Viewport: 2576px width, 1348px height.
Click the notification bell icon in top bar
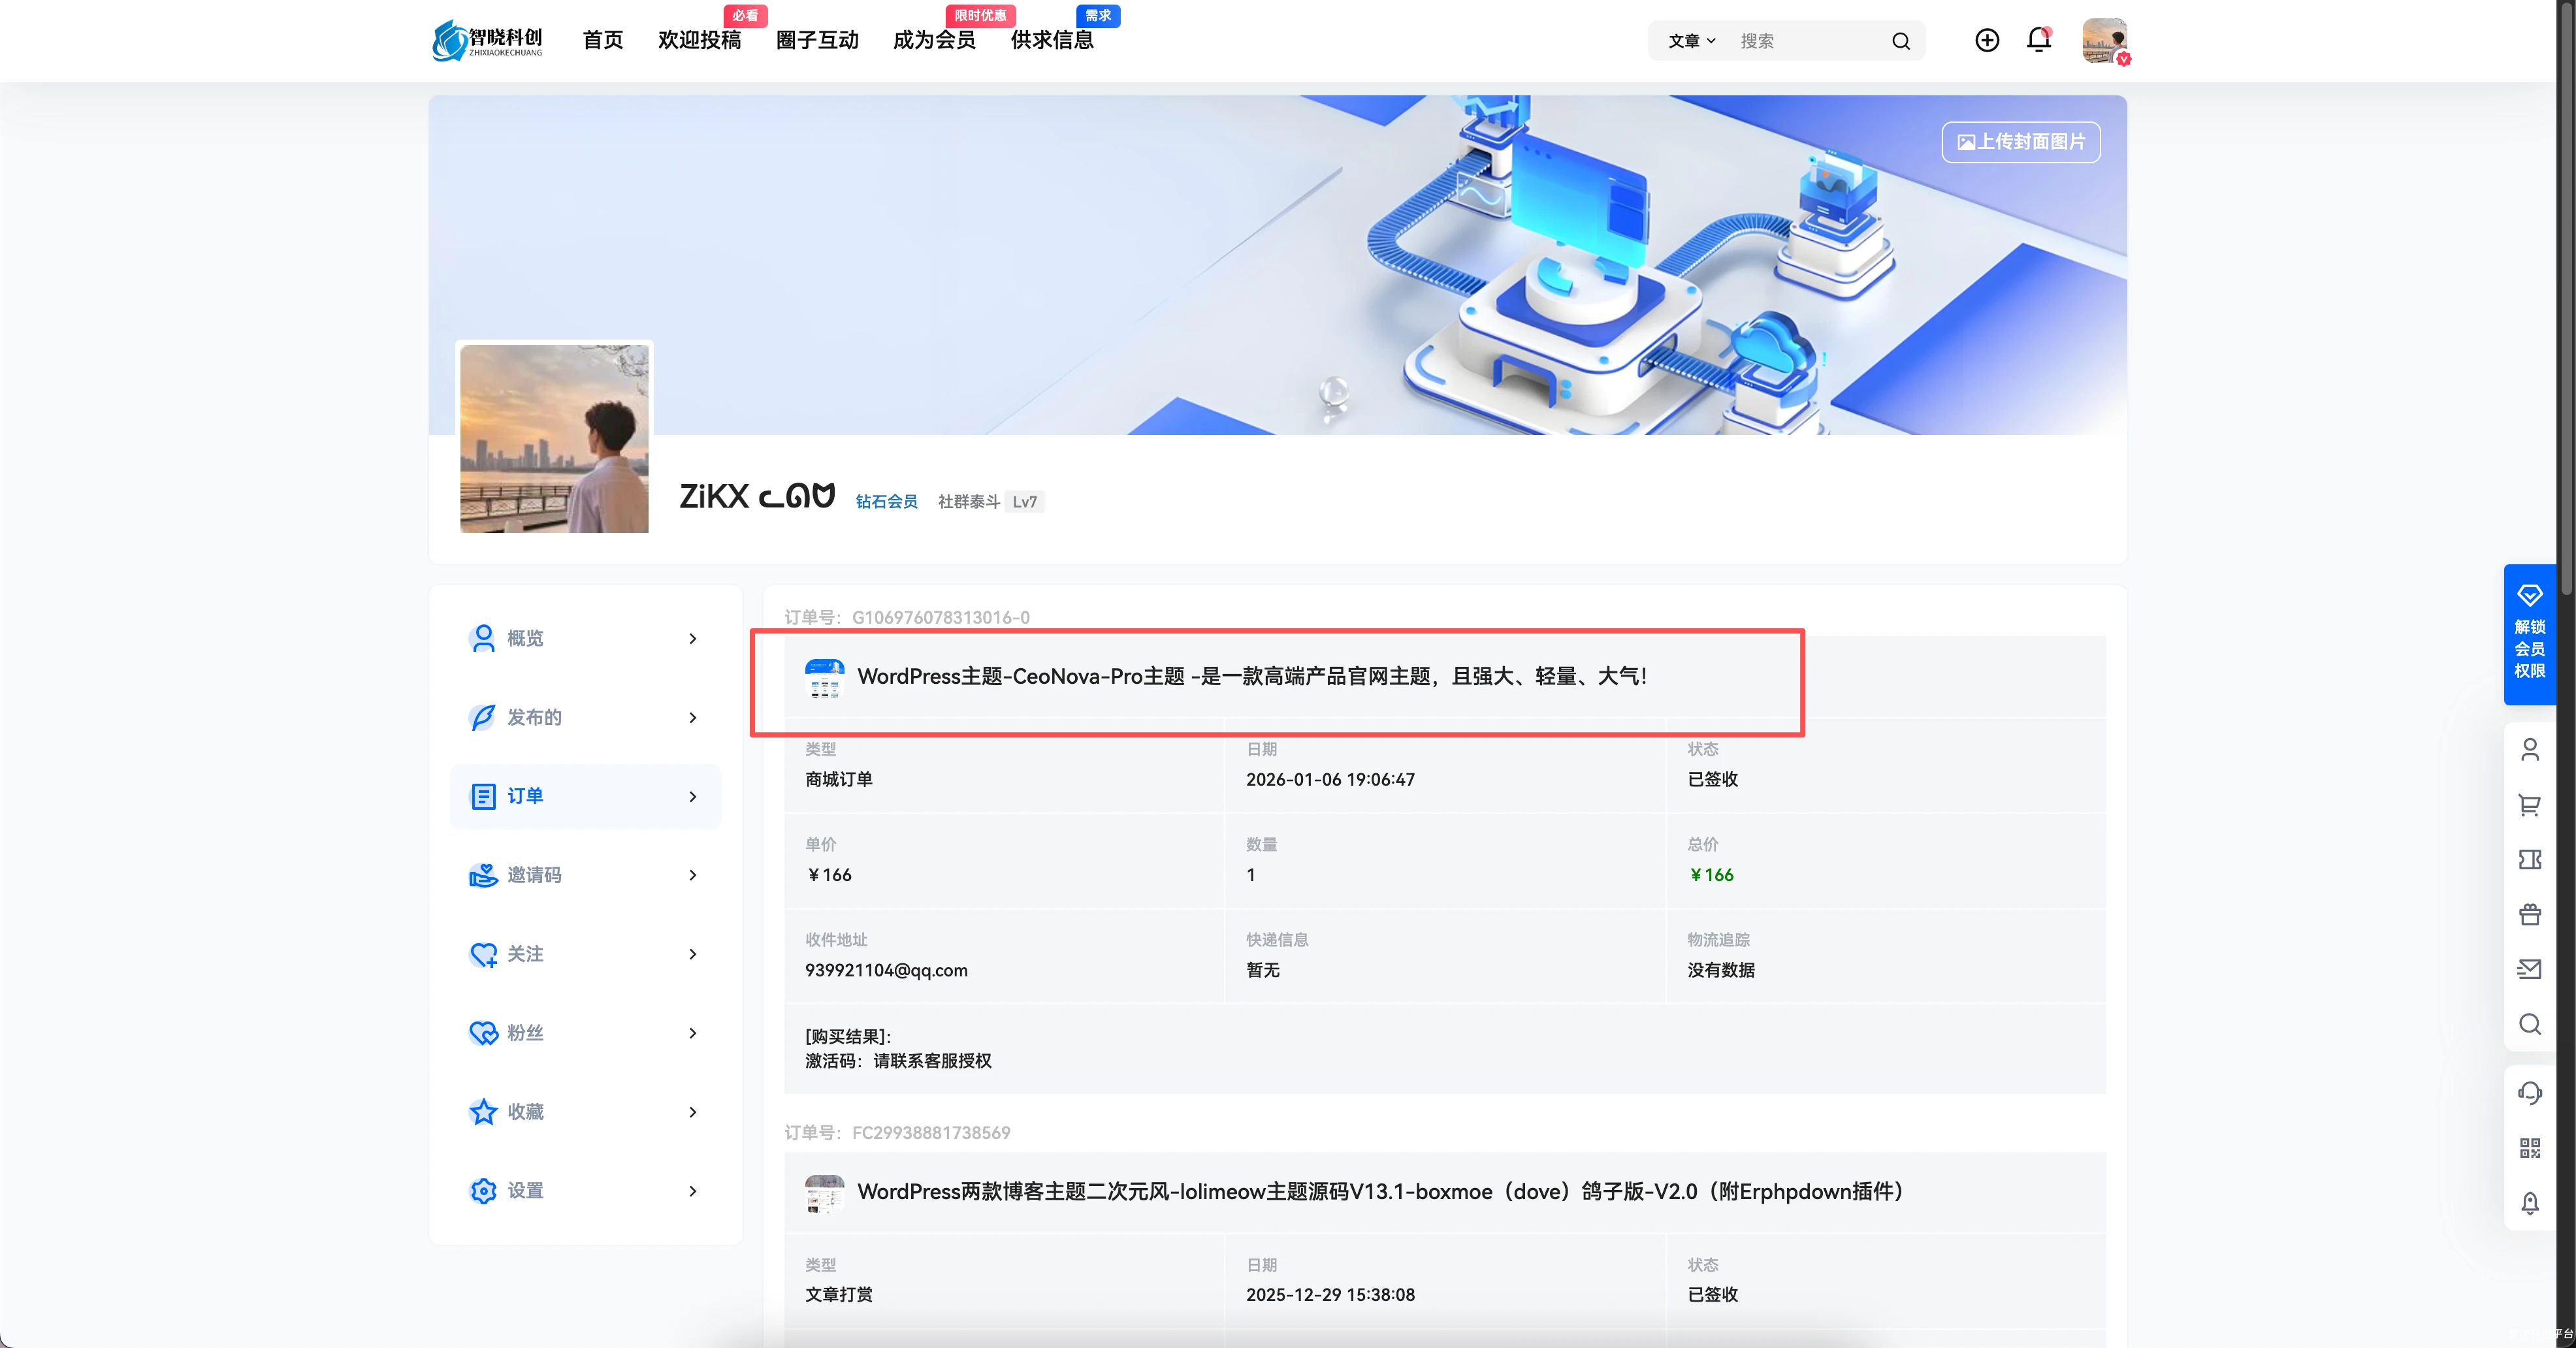click(2039, 40)
